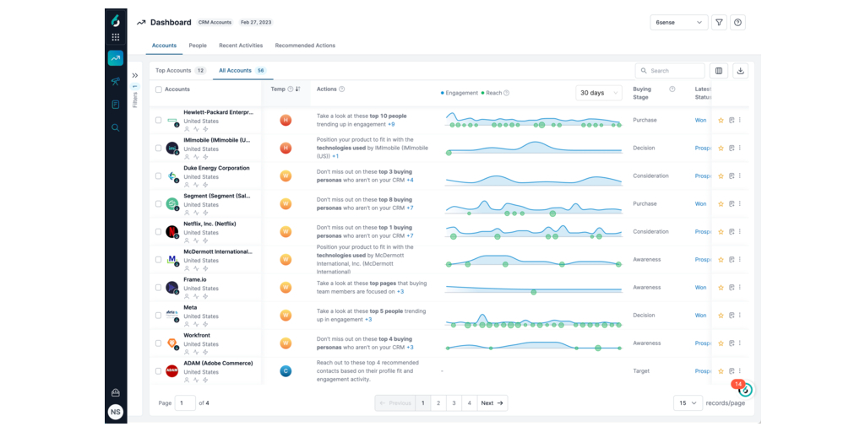
Task: Check the McDermott International checkbox
Action: [158, 260]
